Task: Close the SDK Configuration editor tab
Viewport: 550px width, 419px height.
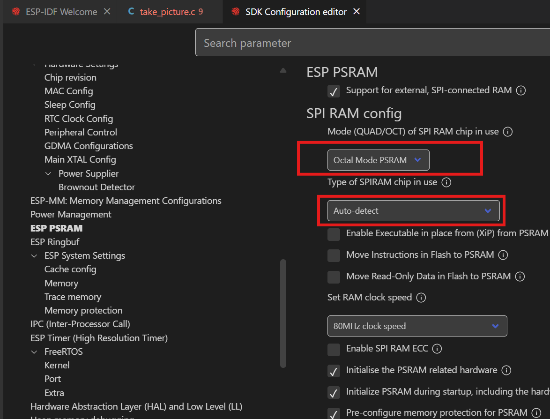Action: pyautogui.click(x=357, y=12)
